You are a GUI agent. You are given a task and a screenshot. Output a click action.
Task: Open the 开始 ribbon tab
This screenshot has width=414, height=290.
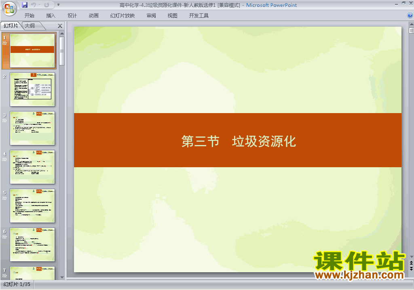29,16
